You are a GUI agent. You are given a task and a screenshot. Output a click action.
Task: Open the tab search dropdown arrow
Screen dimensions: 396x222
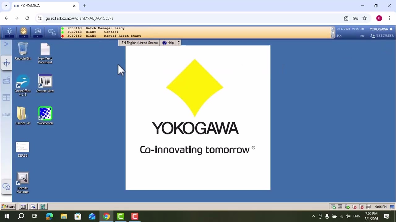coord(6,6)
